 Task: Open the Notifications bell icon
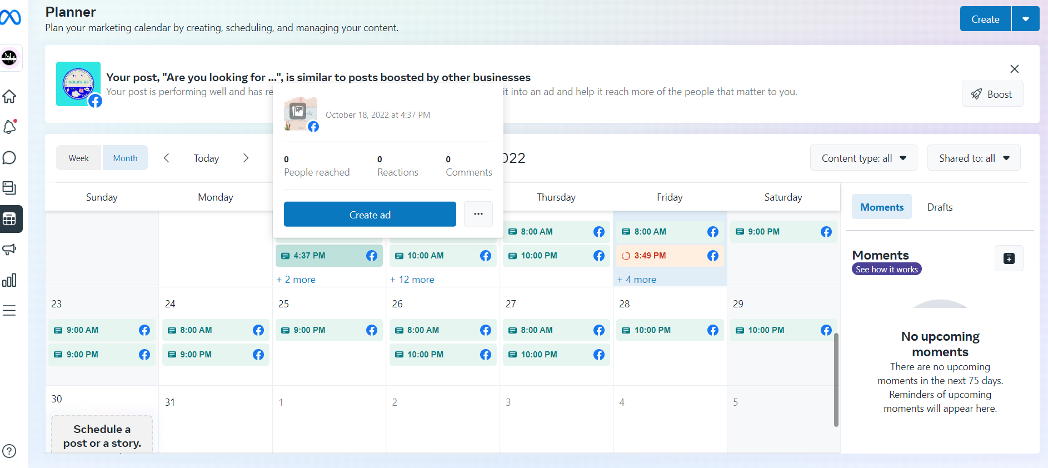coord(9,127)
